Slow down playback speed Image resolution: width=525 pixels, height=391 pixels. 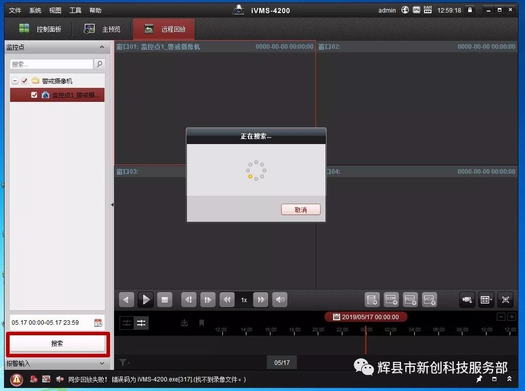(227, 300)
